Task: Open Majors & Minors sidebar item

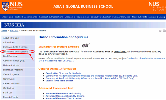Action: 18,65
